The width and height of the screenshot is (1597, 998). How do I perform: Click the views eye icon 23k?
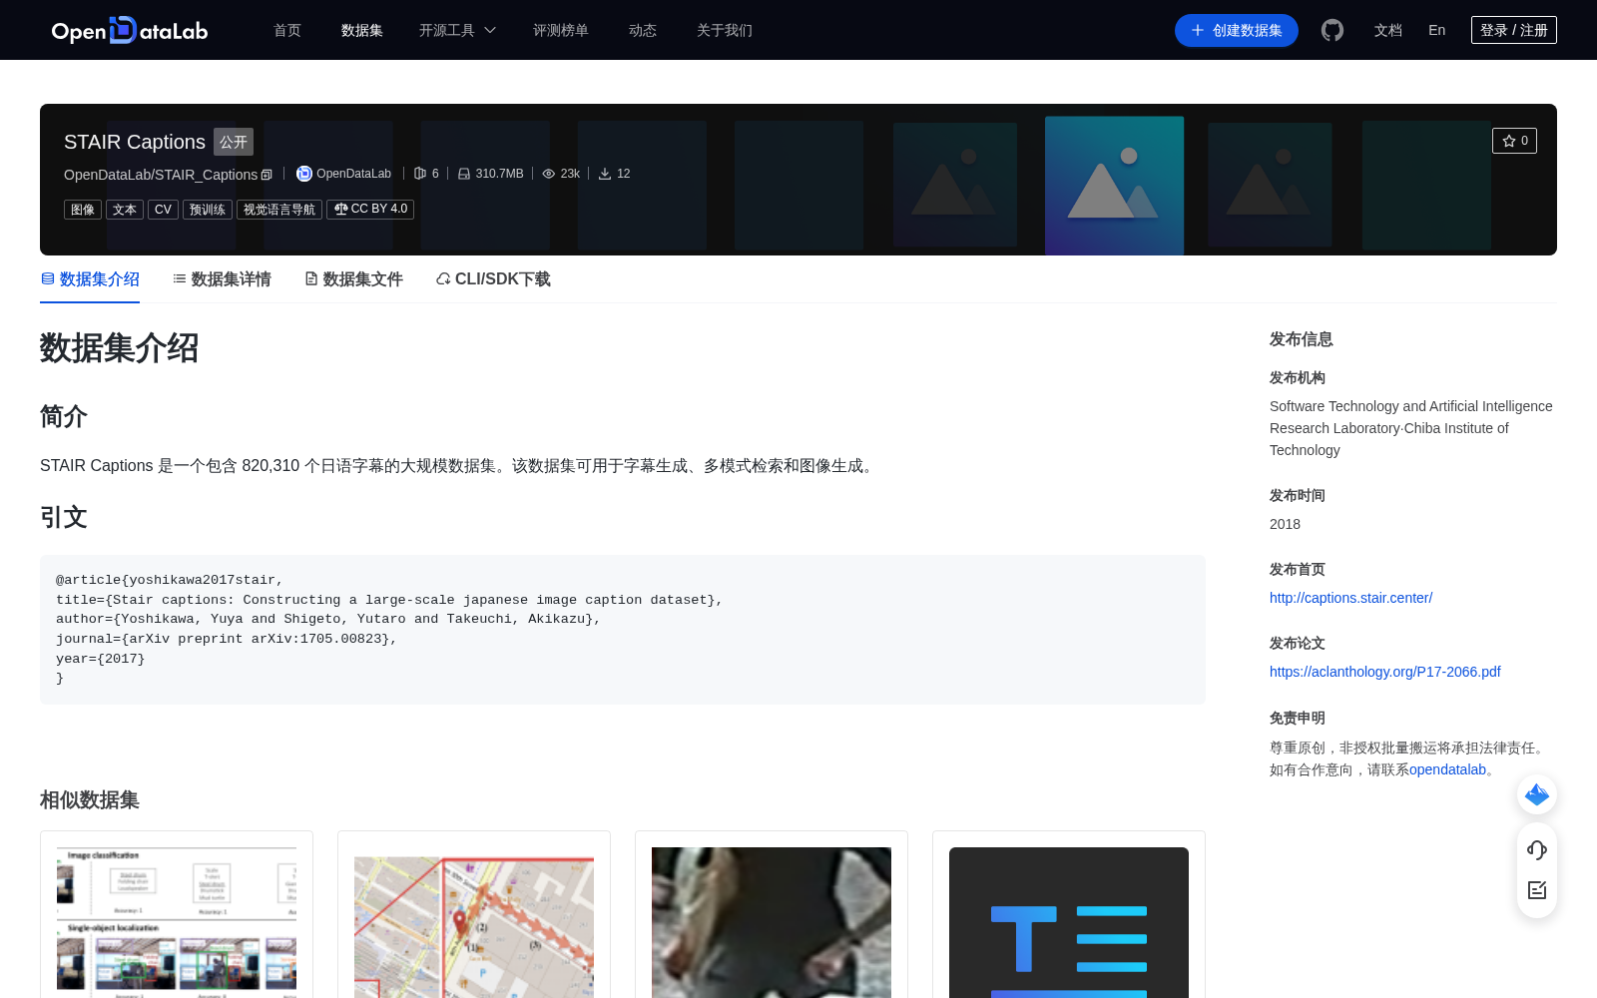tap(549, 174)
